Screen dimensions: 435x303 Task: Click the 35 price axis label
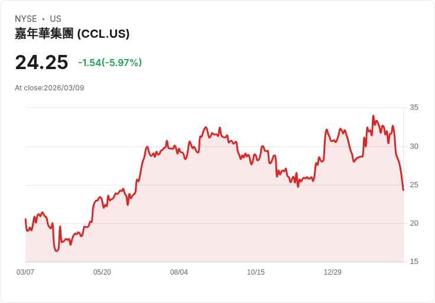tap(414, 107)
